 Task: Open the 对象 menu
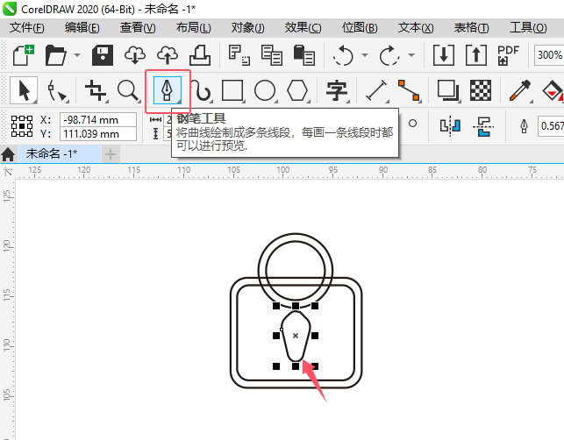click(x=248, y=28)
